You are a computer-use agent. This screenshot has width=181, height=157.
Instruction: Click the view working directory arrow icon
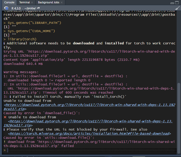[39, 8]
